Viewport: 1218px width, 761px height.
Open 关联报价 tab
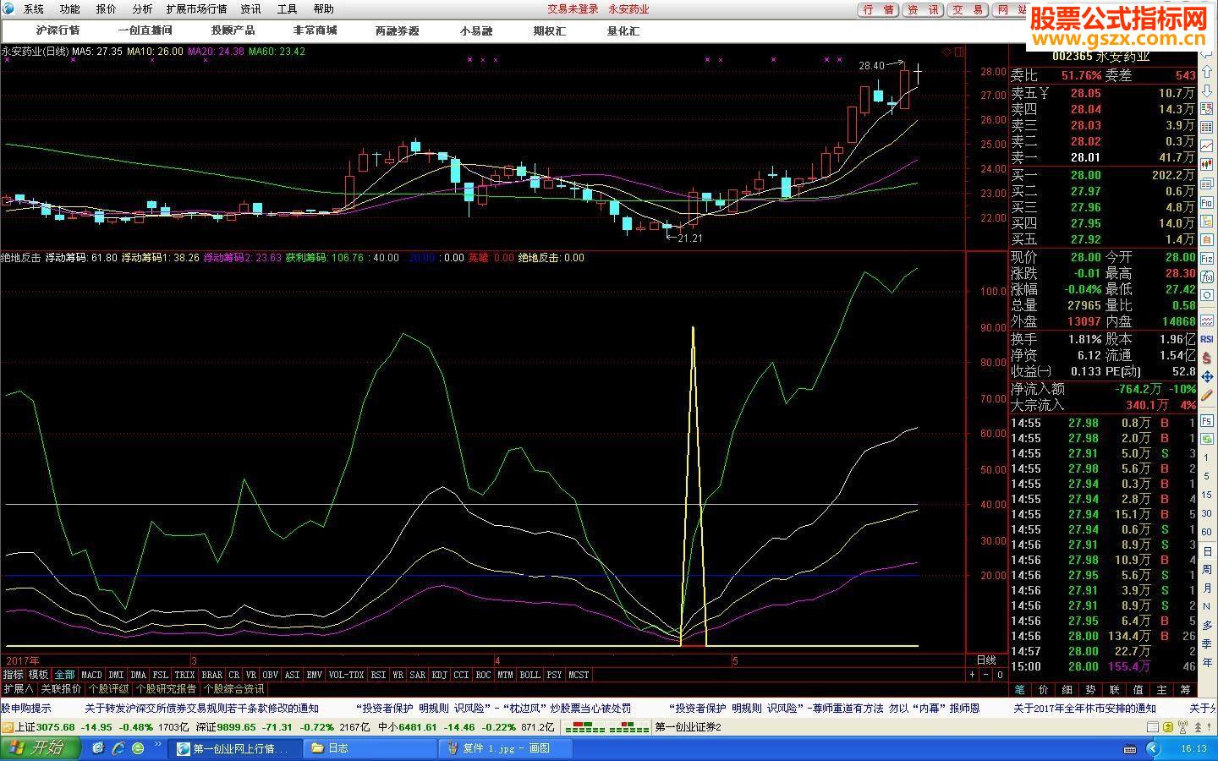click(62, 689)
